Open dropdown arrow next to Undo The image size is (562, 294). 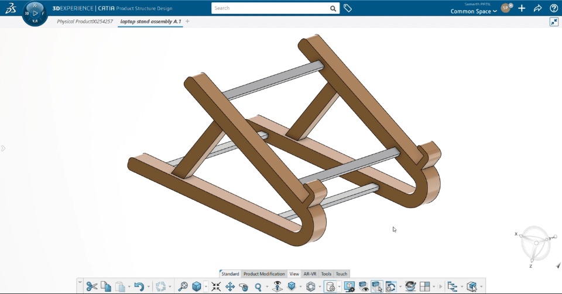[x=148, y=286]
